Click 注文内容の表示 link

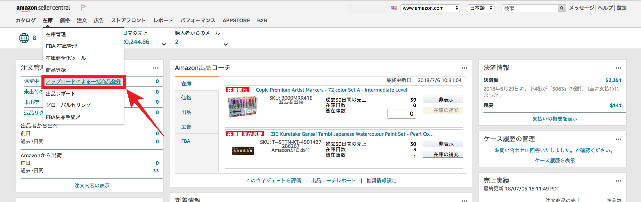tap(92, 185)
